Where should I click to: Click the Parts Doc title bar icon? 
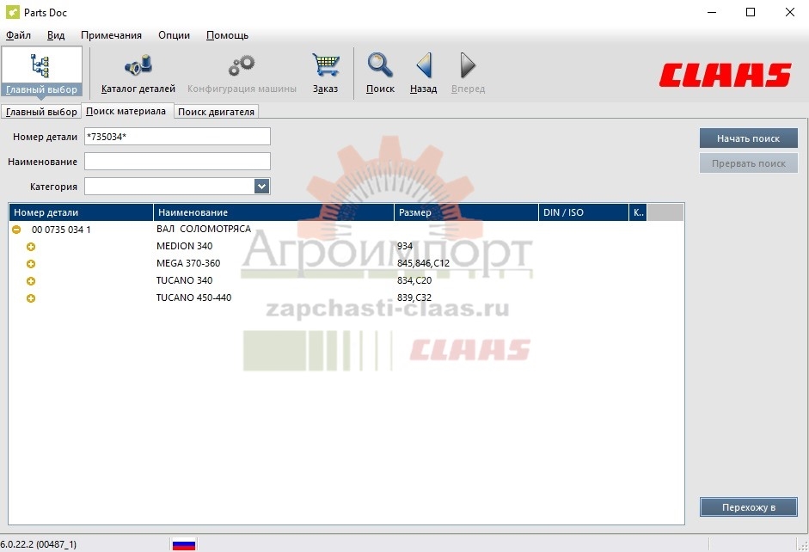(12, 12)
